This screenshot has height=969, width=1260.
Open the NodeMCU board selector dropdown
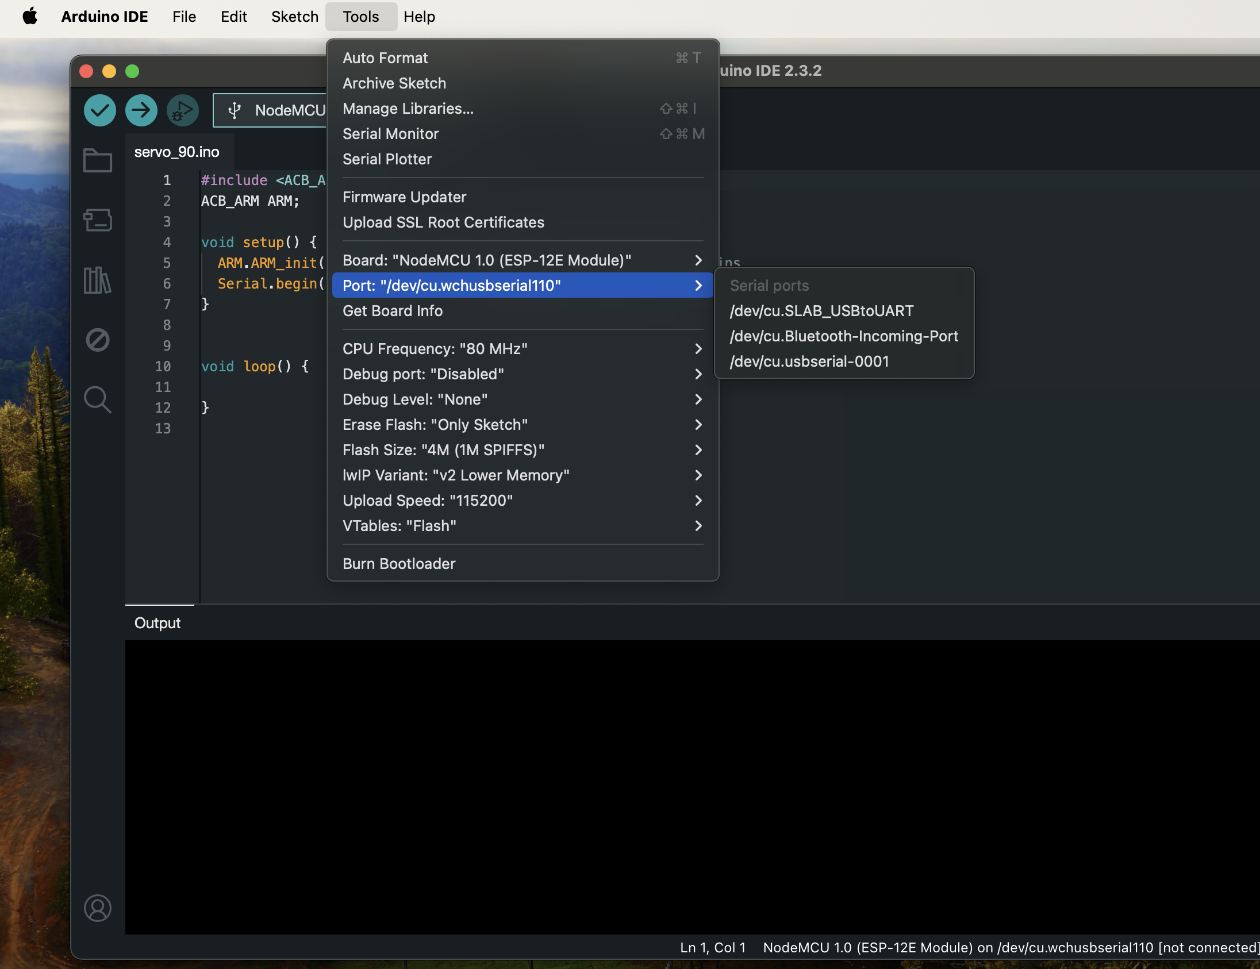[270, 110]
